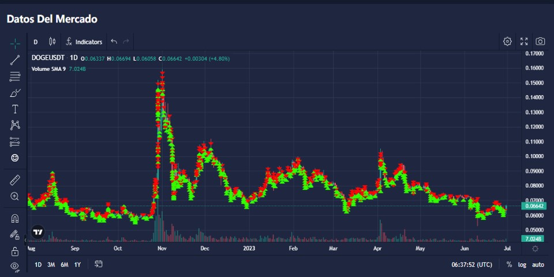This screenshot has height=277, width=554.
Task: Activate the Measure ruler tool
Action: click(15, 180)
